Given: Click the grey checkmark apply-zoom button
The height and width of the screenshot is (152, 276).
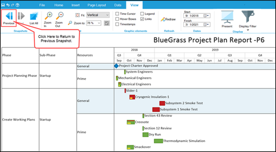Looking at the screenshot, I should [x=107, y=23].
